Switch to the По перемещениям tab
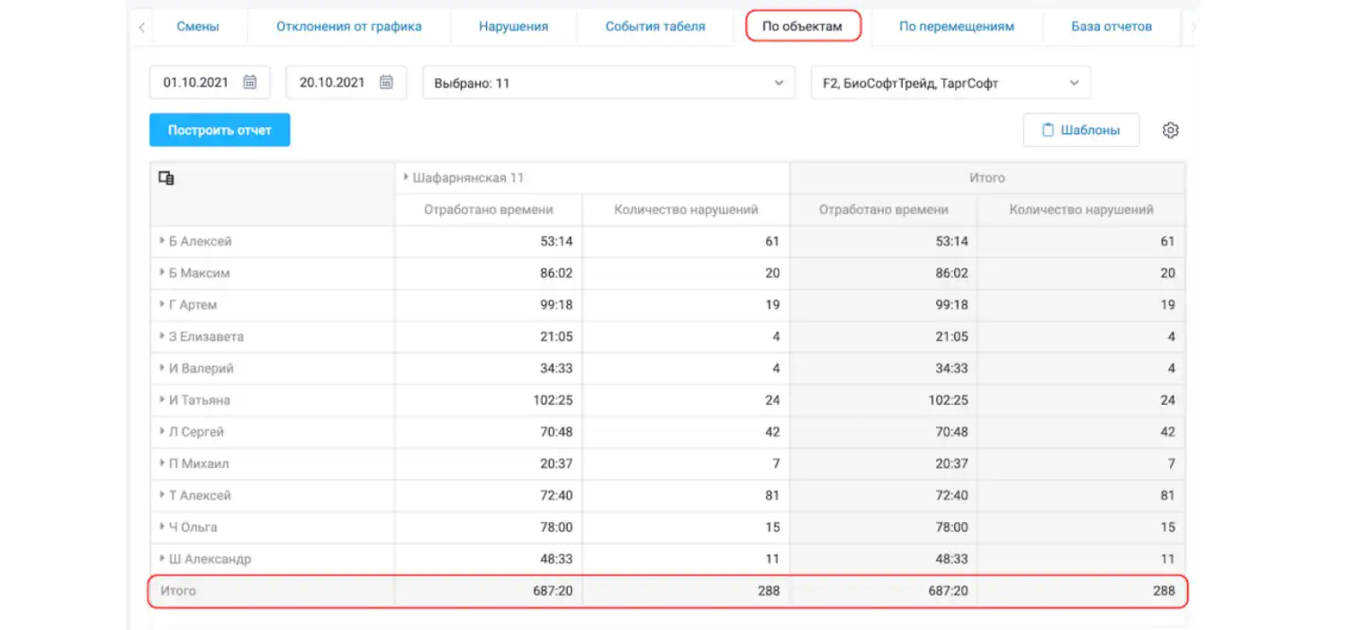Screen dimensions: 1350x630 pos(957,26)
